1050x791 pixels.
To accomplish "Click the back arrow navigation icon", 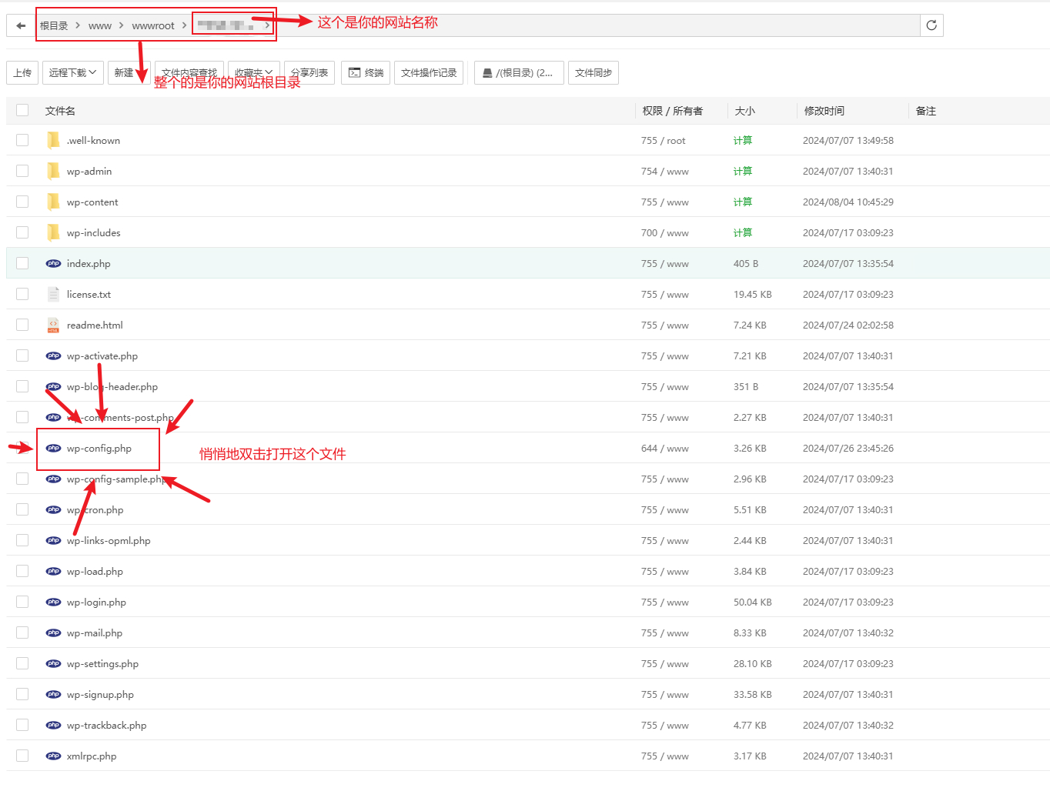I will pos(21,25).
